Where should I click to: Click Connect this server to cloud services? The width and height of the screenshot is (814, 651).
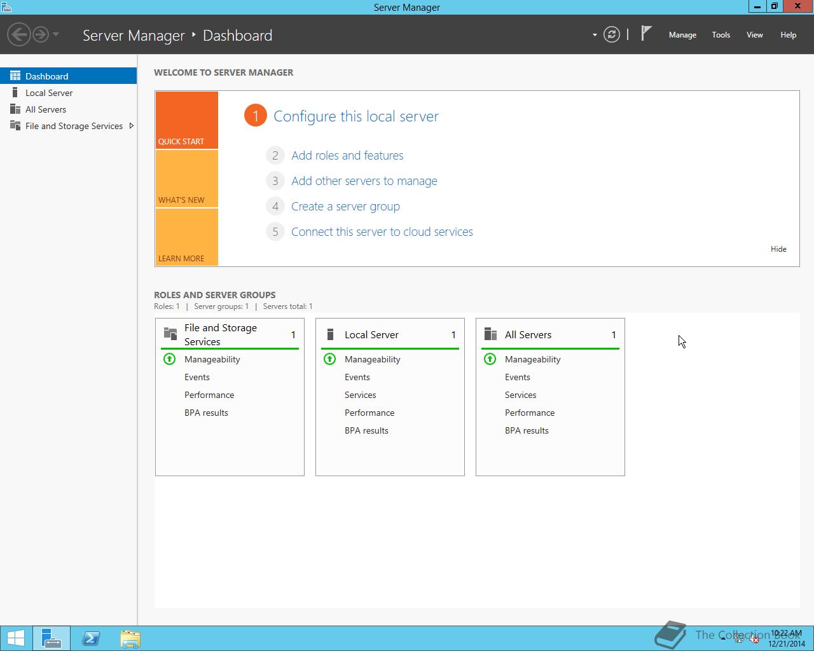[382, 231]
